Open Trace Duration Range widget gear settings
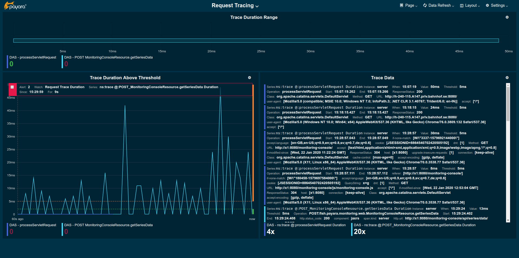519x258 pixels. tap(507, 17)
